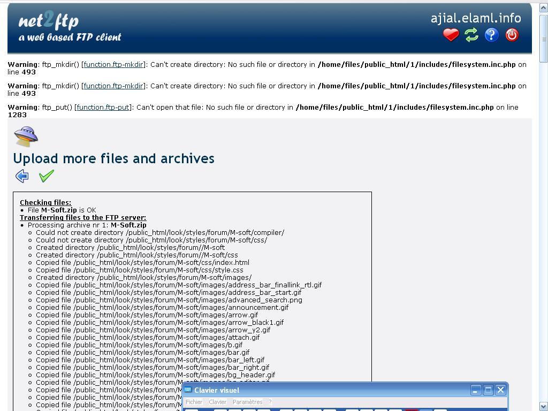Log out using the red power icon
548x411 pixels.
pyautogui.click(x=512, y=35)
